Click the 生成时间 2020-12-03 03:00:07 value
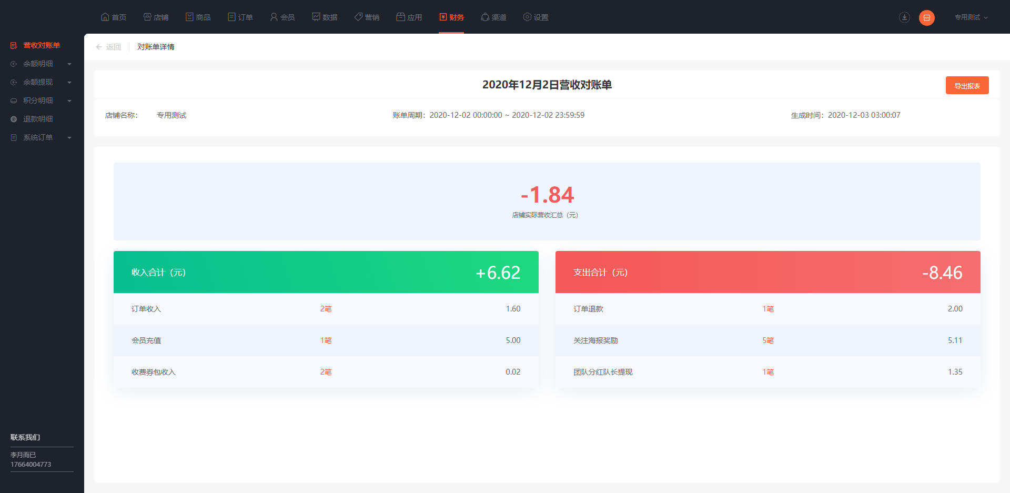1010x493 pixels. pos(864,115)
